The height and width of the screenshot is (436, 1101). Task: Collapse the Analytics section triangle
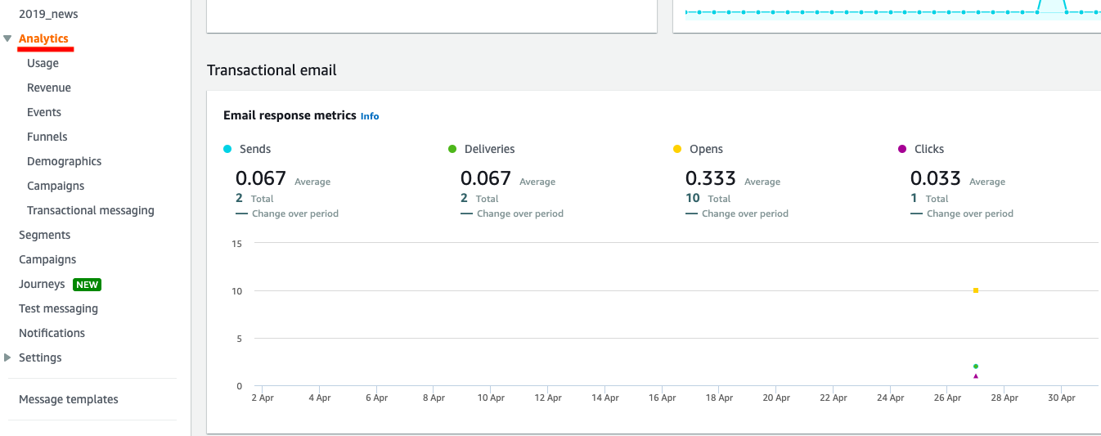[x=7, y=38]
